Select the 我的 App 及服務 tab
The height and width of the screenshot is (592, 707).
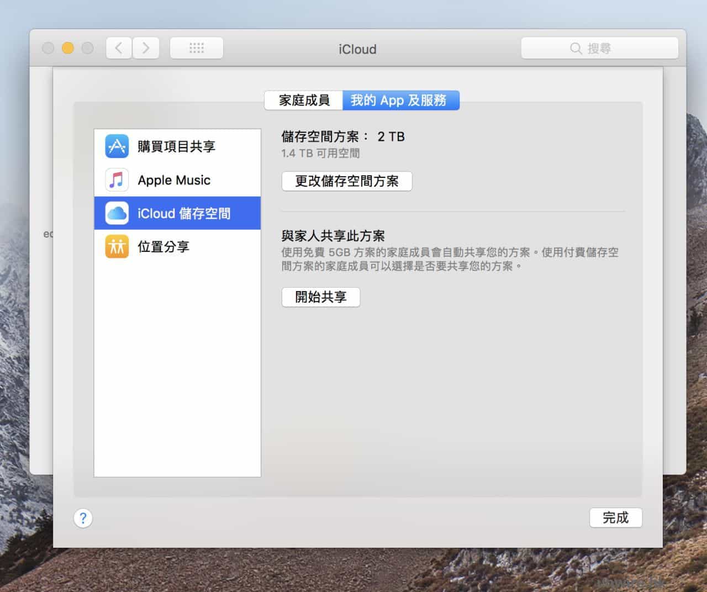pos(400,100)
